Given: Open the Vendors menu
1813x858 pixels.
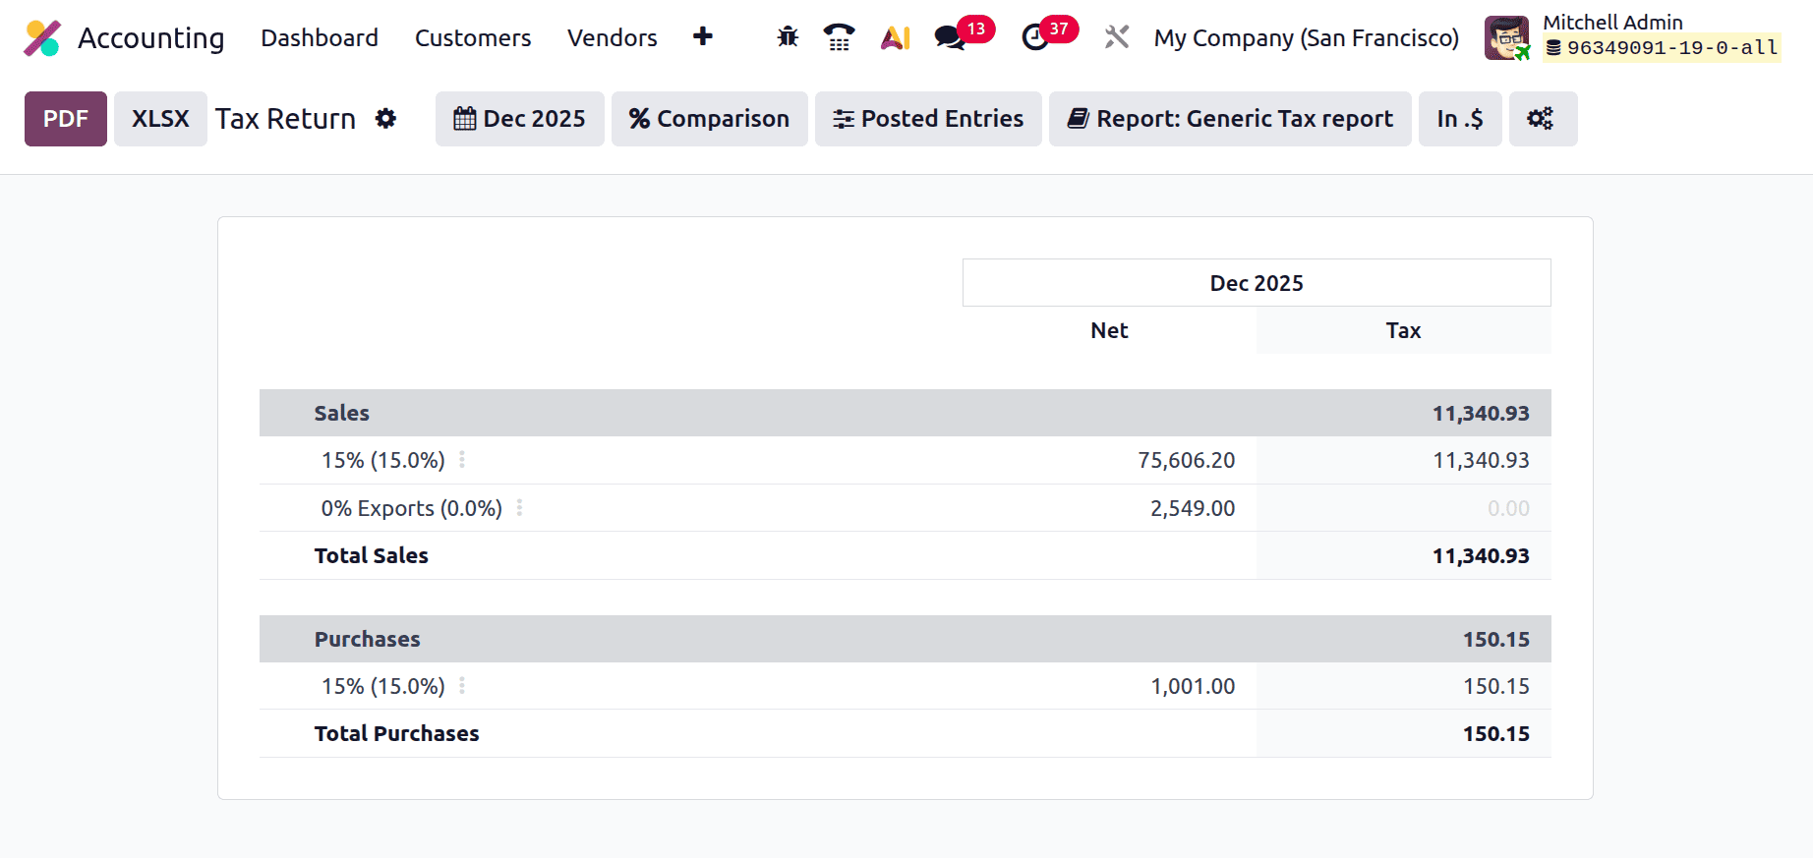Looking at the screenshot, I should 612,38.
